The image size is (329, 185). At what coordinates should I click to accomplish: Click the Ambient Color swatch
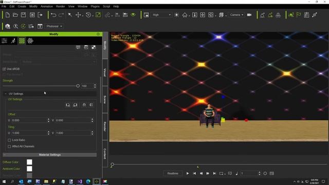click(x=29, y=169)
